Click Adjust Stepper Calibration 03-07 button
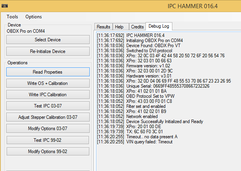The height and width of the screenshot is (171, 241). pos(48,117)
